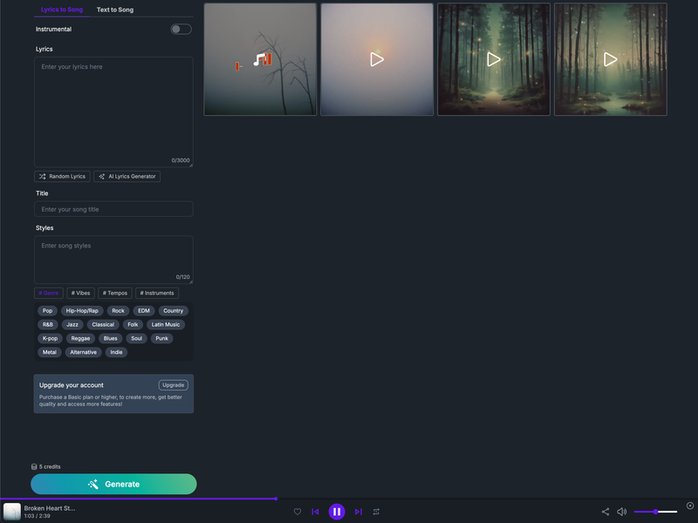This screenshot has width=698, height=523.
Task: Open the # Tempos category
Action: [114, 293]
